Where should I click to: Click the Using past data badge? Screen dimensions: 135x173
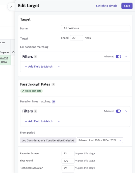[x=32, y=91]
